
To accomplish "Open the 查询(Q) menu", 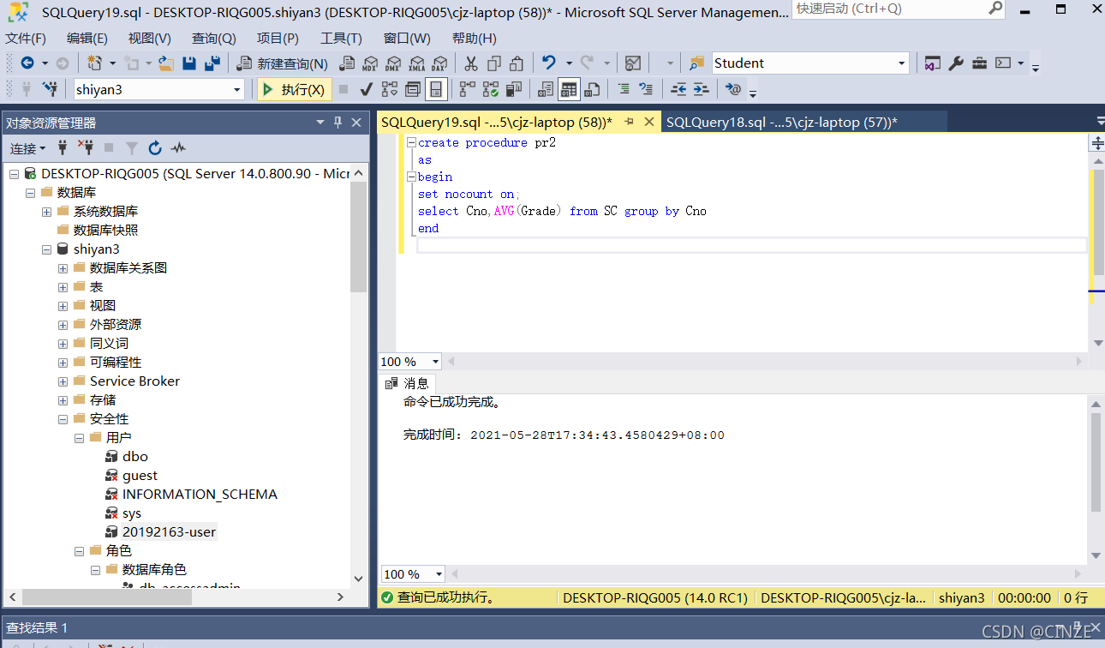I will [213, 39].
